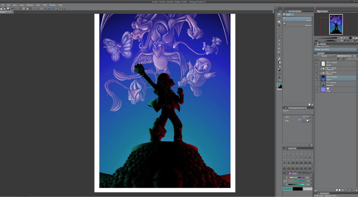Viewport: 358px width, 197px height.
Task: Create a new raster layer icon in Layer panel
Action: (337, 190)
